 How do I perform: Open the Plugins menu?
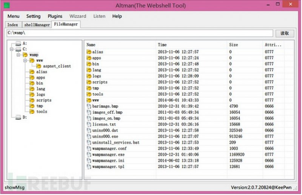(55, 16)
